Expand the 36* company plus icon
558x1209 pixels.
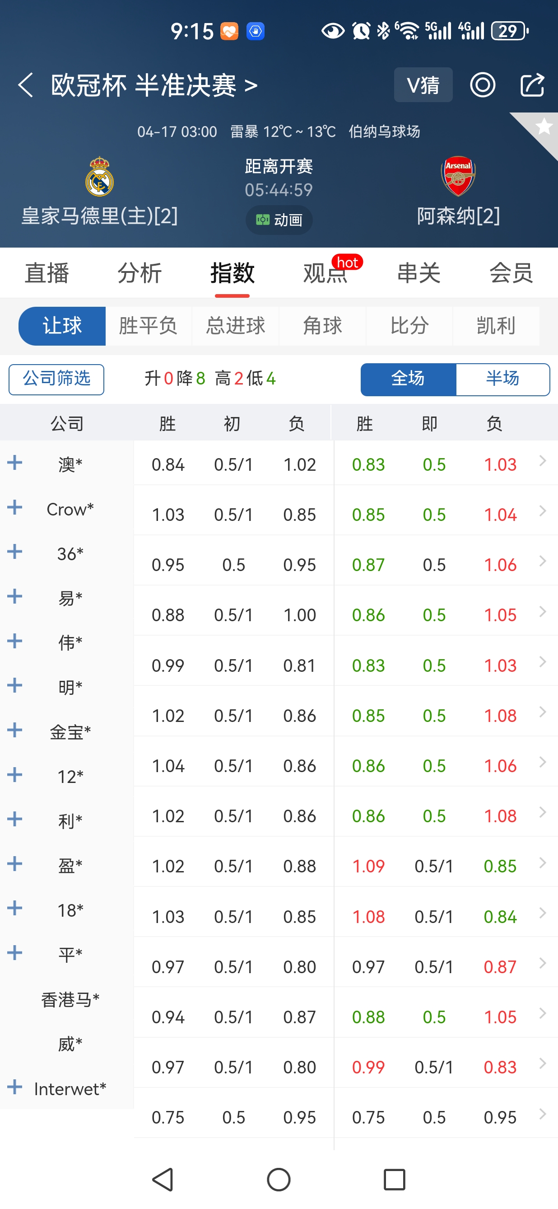tap(15, 552)
